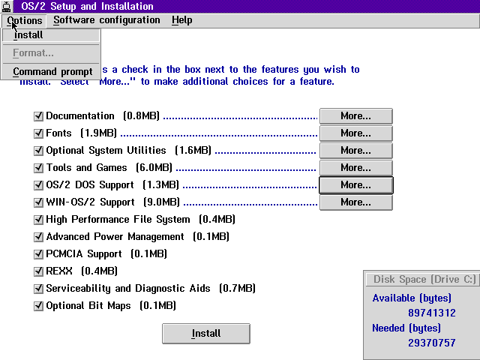Toggle the WIN-OS/2 Support checkbox
Screen dimensions: 480x360
(x=38, y=202)
